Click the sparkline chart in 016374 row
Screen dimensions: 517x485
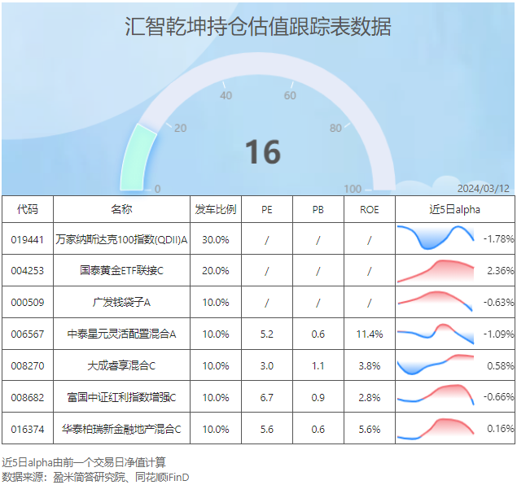(436, 429)
